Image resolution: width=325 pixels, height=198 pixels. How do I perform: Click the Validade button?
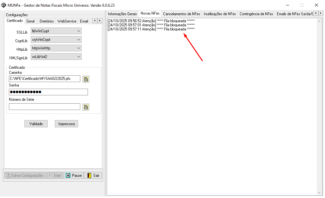tap(36, 124)
